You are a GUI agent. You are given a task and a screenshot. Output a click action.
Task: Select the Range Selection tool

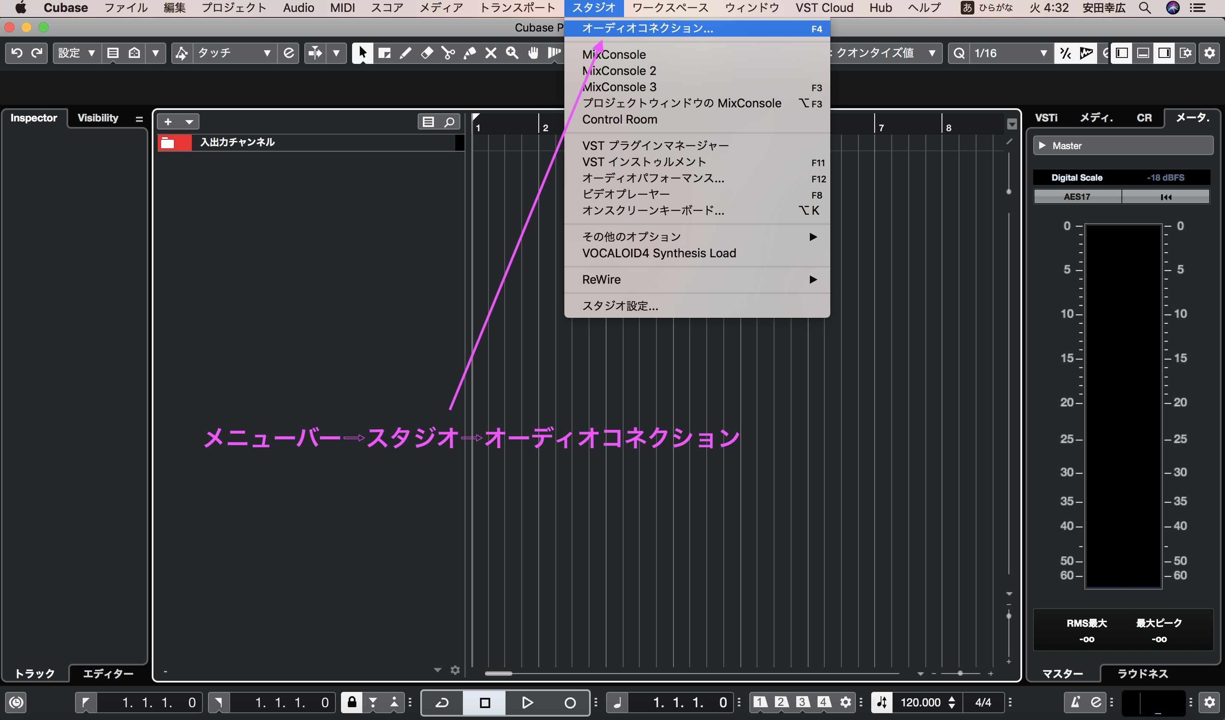384,53
